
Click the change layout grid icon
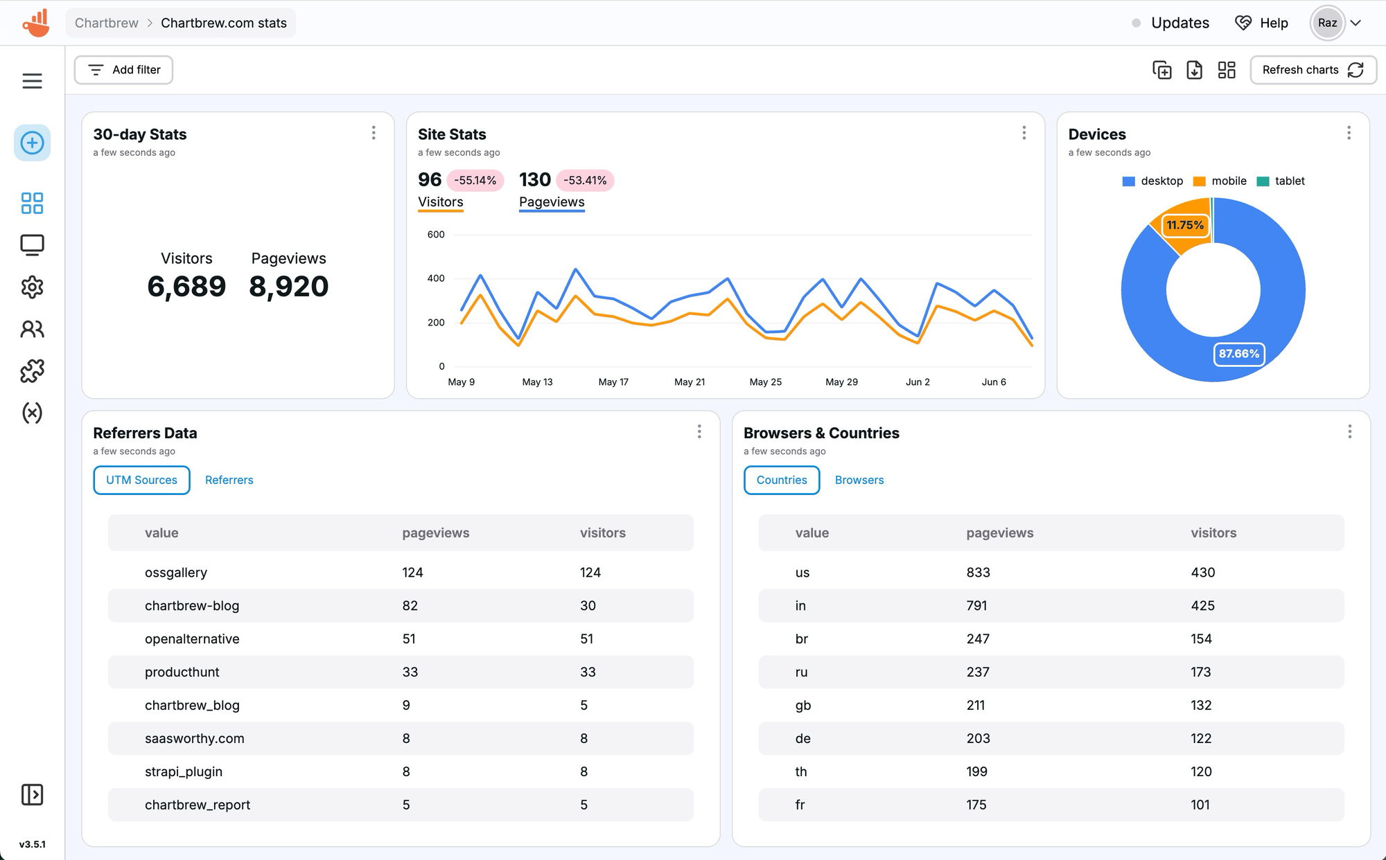(1227, 69)
